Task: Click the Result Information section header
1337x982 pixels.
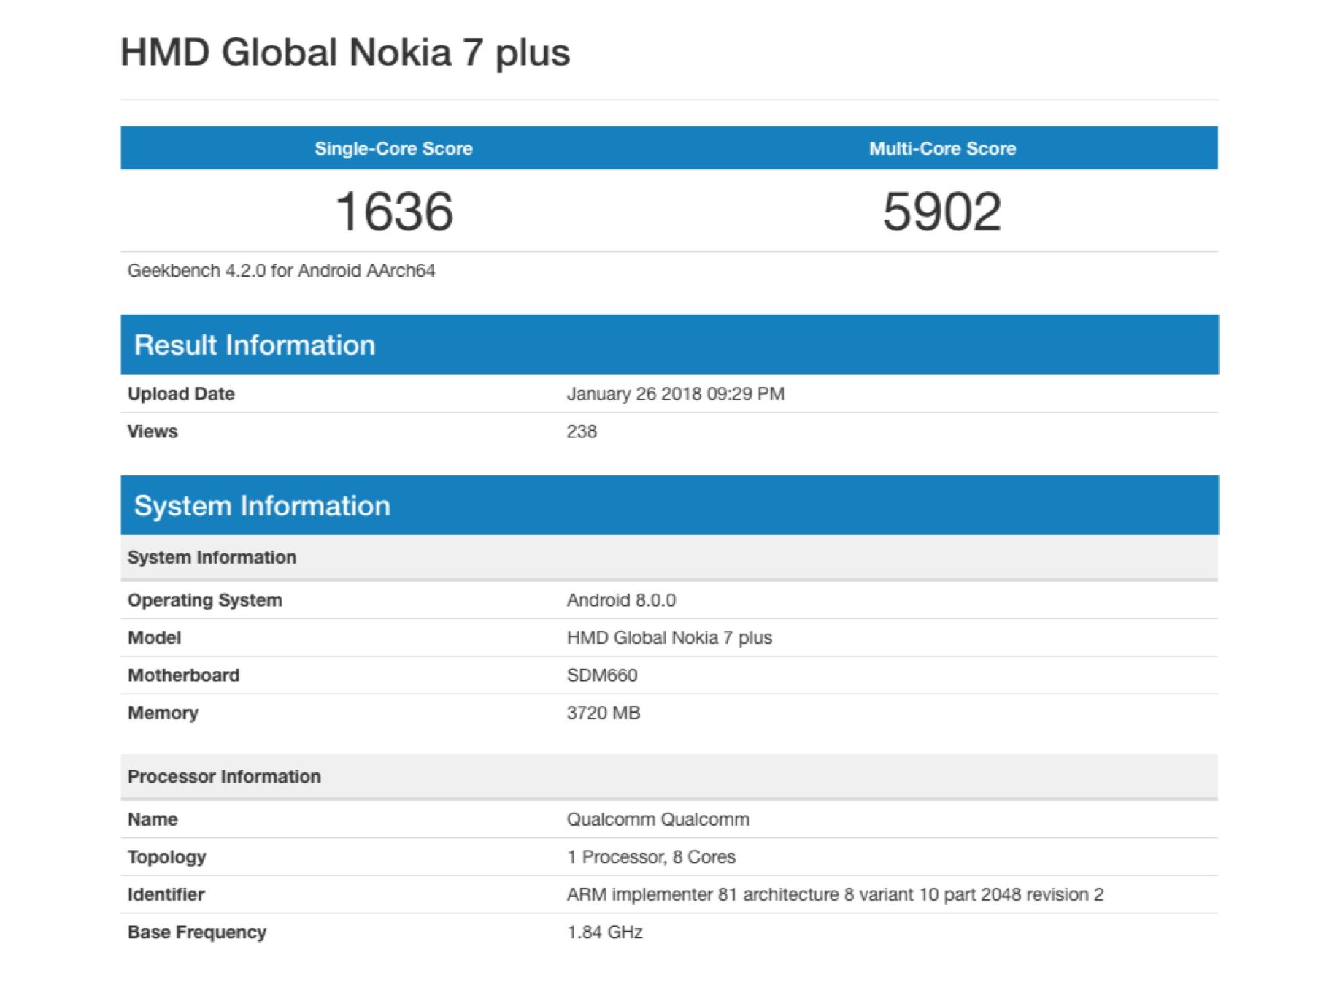Action: point(255,345)
